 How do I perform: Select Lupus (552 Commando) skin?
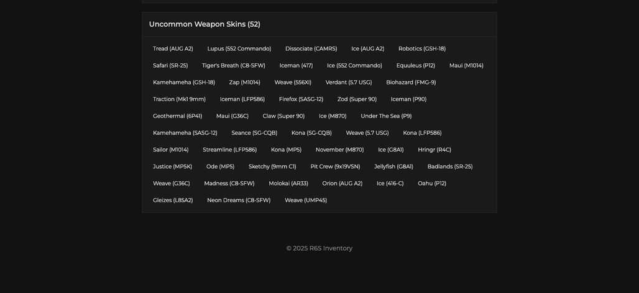[239, 49]
